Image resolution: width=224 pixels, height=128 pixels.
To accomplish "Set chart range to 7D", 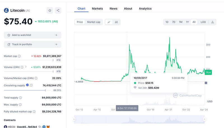I will (x=174, y=22).
